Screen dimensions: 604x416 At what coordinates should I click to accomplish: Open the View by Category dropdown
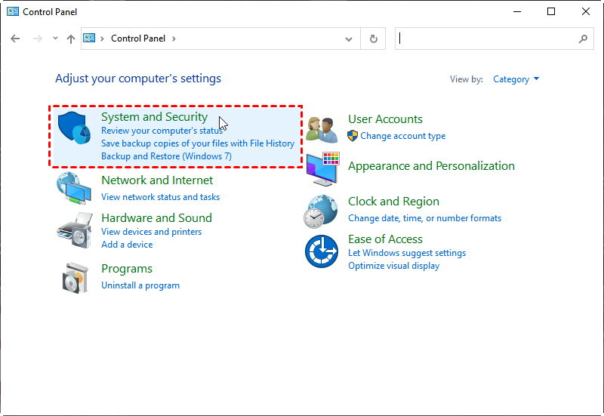pyautogui.click(x=516, y=79)
